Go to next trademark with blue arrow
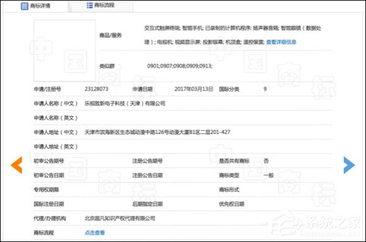Image resolution: width=366 pixels, height=242 pixels. 349,165
